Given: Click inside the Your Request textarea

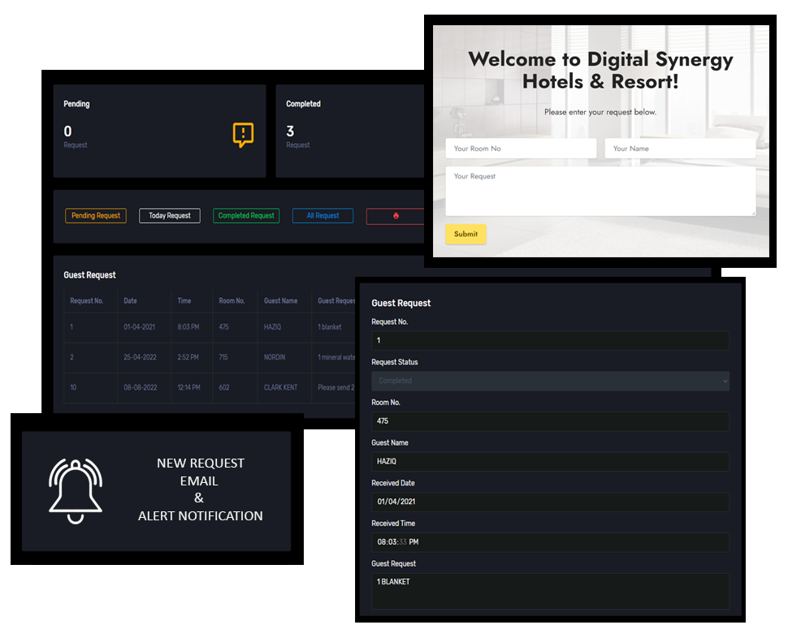Looking at the screenshot, I should pyautogui.click(x=600, y=192).
